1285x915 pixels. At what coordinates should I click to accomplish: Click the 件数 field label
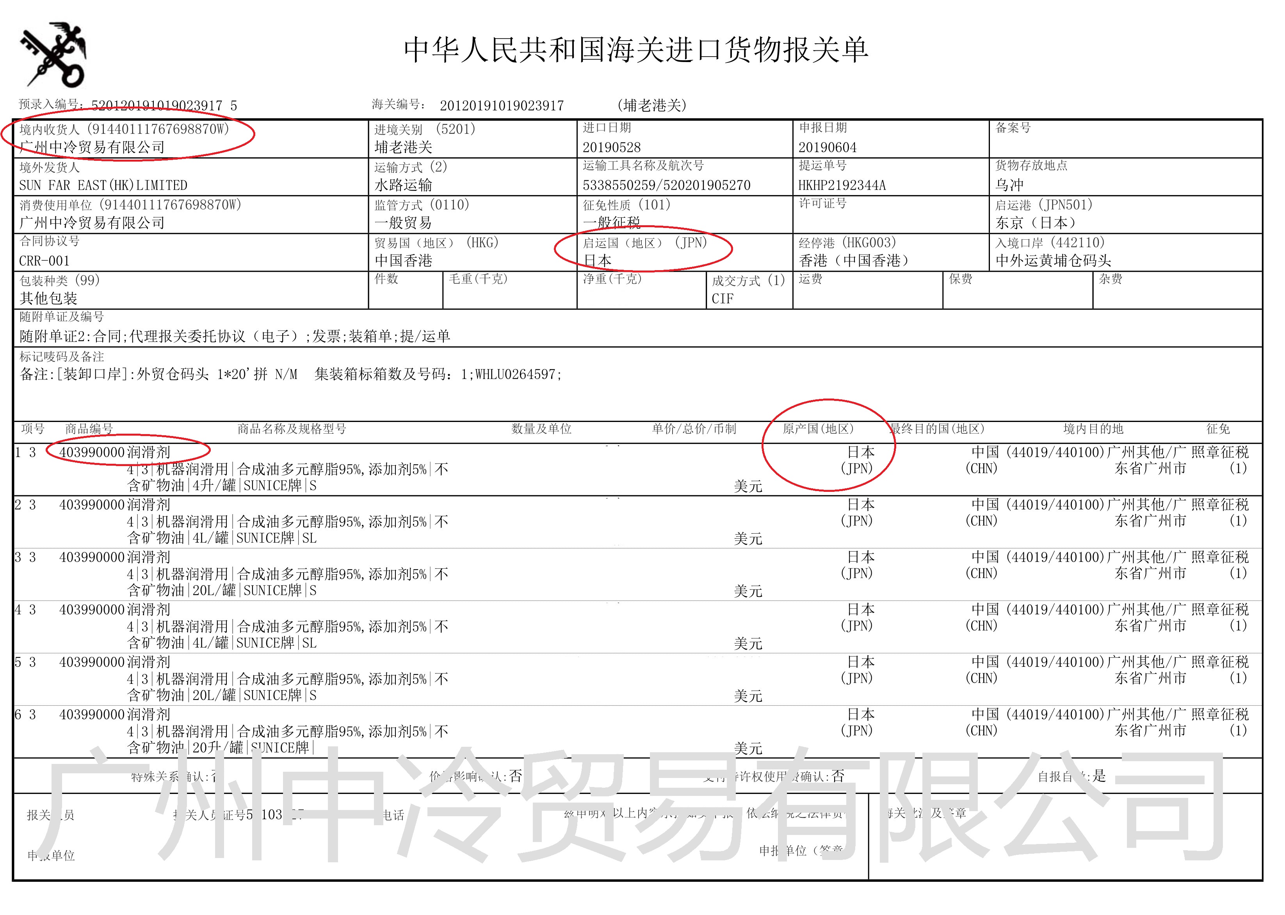(x=386, y=279)
